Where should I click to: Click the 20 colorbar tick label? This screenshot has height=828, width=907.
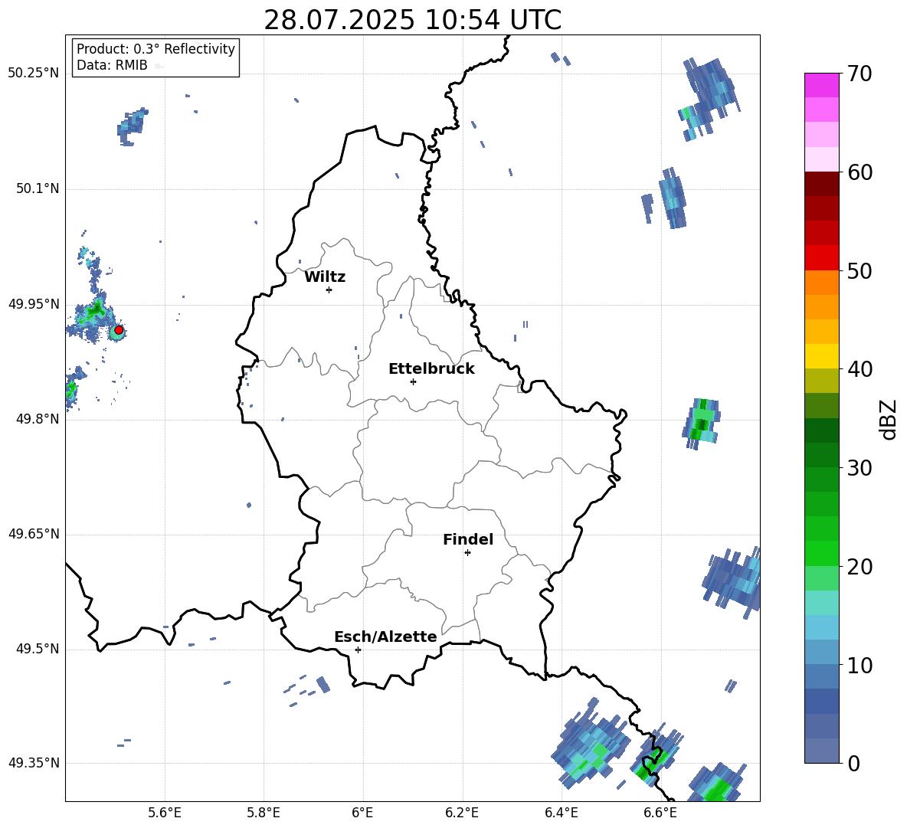pos(860,567)
